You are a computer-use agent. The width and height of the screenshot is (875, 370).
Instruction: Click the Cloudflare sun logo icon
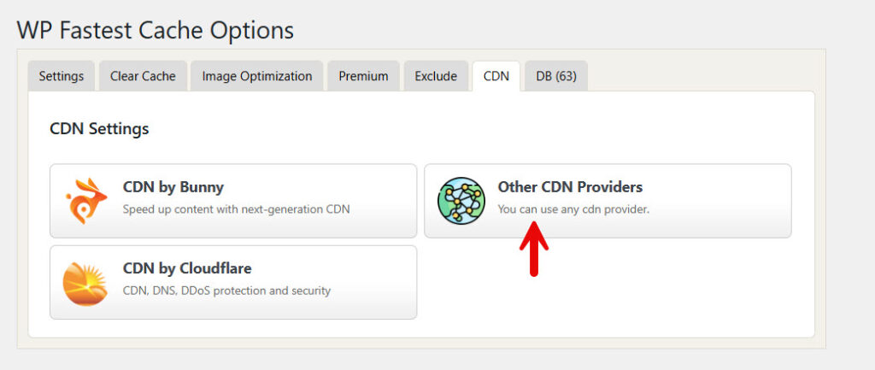point(85,284)
